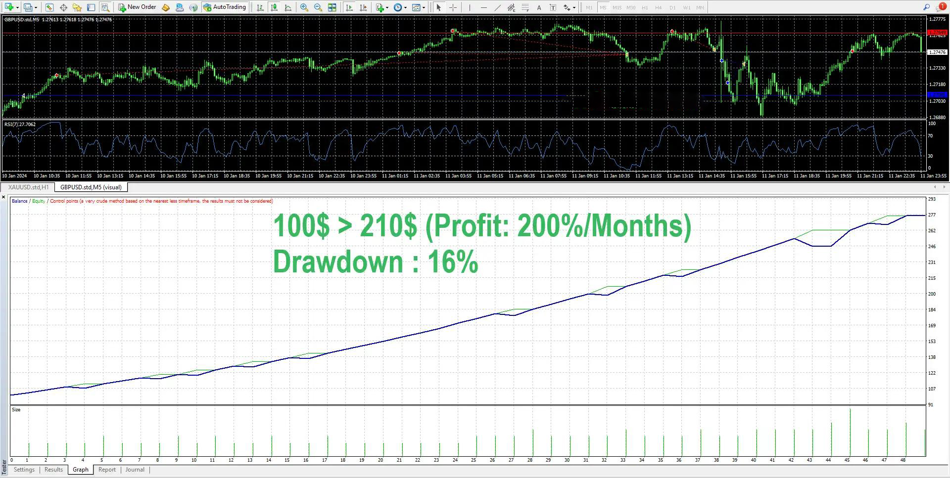
Task: Zoom in on the chart
Action: tap(304, 7)
